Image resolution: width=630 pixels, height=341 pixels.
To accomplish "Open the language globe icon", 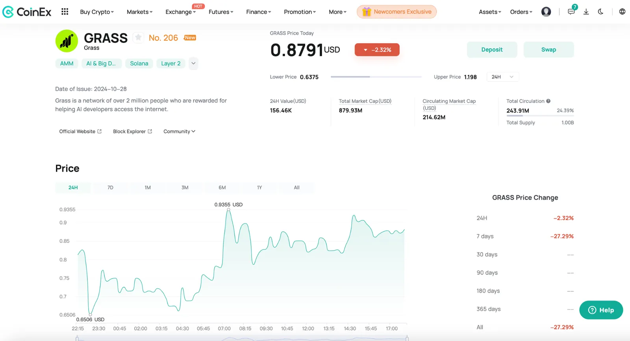I will (622, 12).
